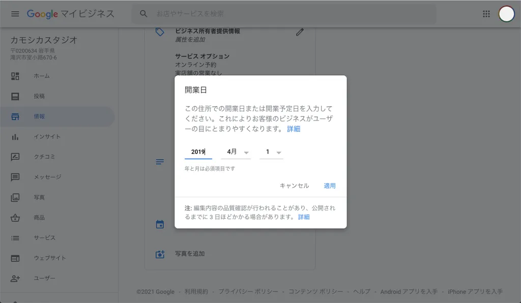Open コンテンツ ポリシー footer link
The height and width of the screenshot is (303, 521).
click(315, 292)
